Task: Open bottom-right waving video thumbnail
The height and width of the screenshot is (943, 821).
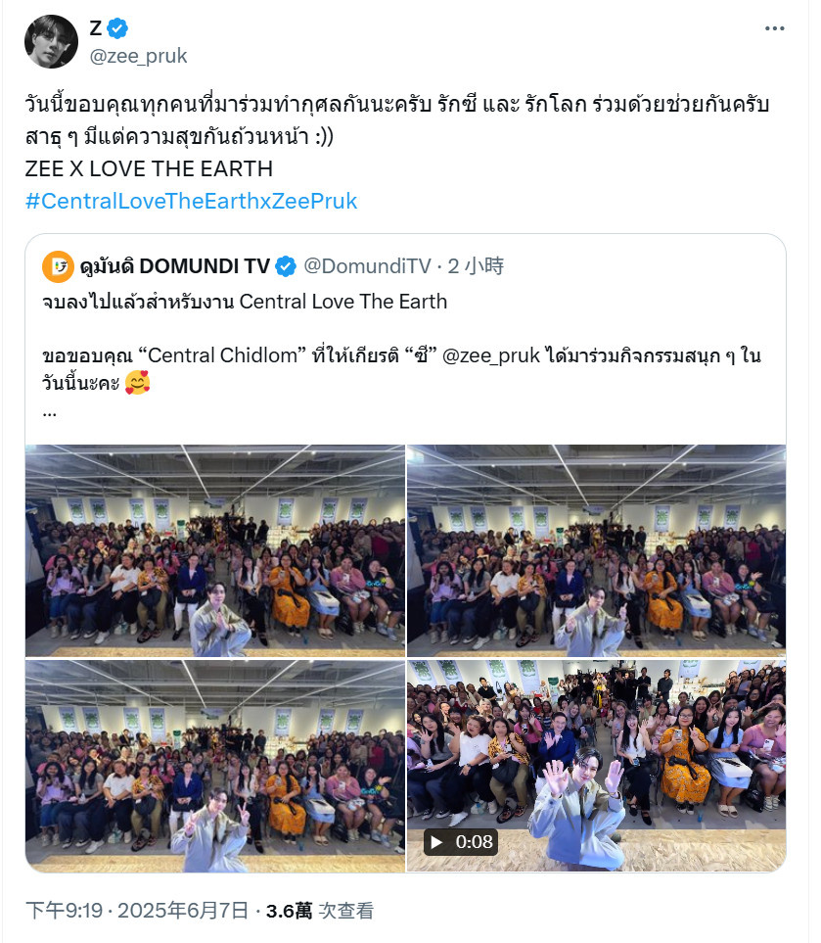Action: tap(596, 766)
